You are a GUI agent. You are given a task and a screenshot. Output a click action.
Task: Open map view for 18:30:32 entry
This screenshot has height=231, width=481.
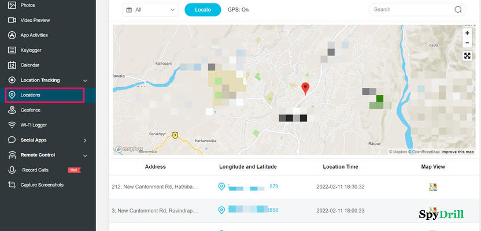click(x=432, y=187)
